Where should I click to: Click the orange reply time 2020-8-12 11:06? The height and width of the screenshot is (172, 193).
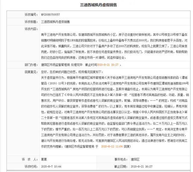click(x=112, y=146)
